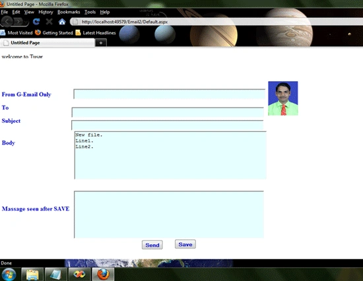
Task: Switch to Firefox in the taskbar
Action: coord(103,274)
